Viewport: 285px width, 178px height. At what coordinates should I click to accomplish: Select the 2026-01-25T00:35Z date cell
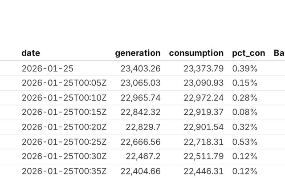click(x=64, y=171)
